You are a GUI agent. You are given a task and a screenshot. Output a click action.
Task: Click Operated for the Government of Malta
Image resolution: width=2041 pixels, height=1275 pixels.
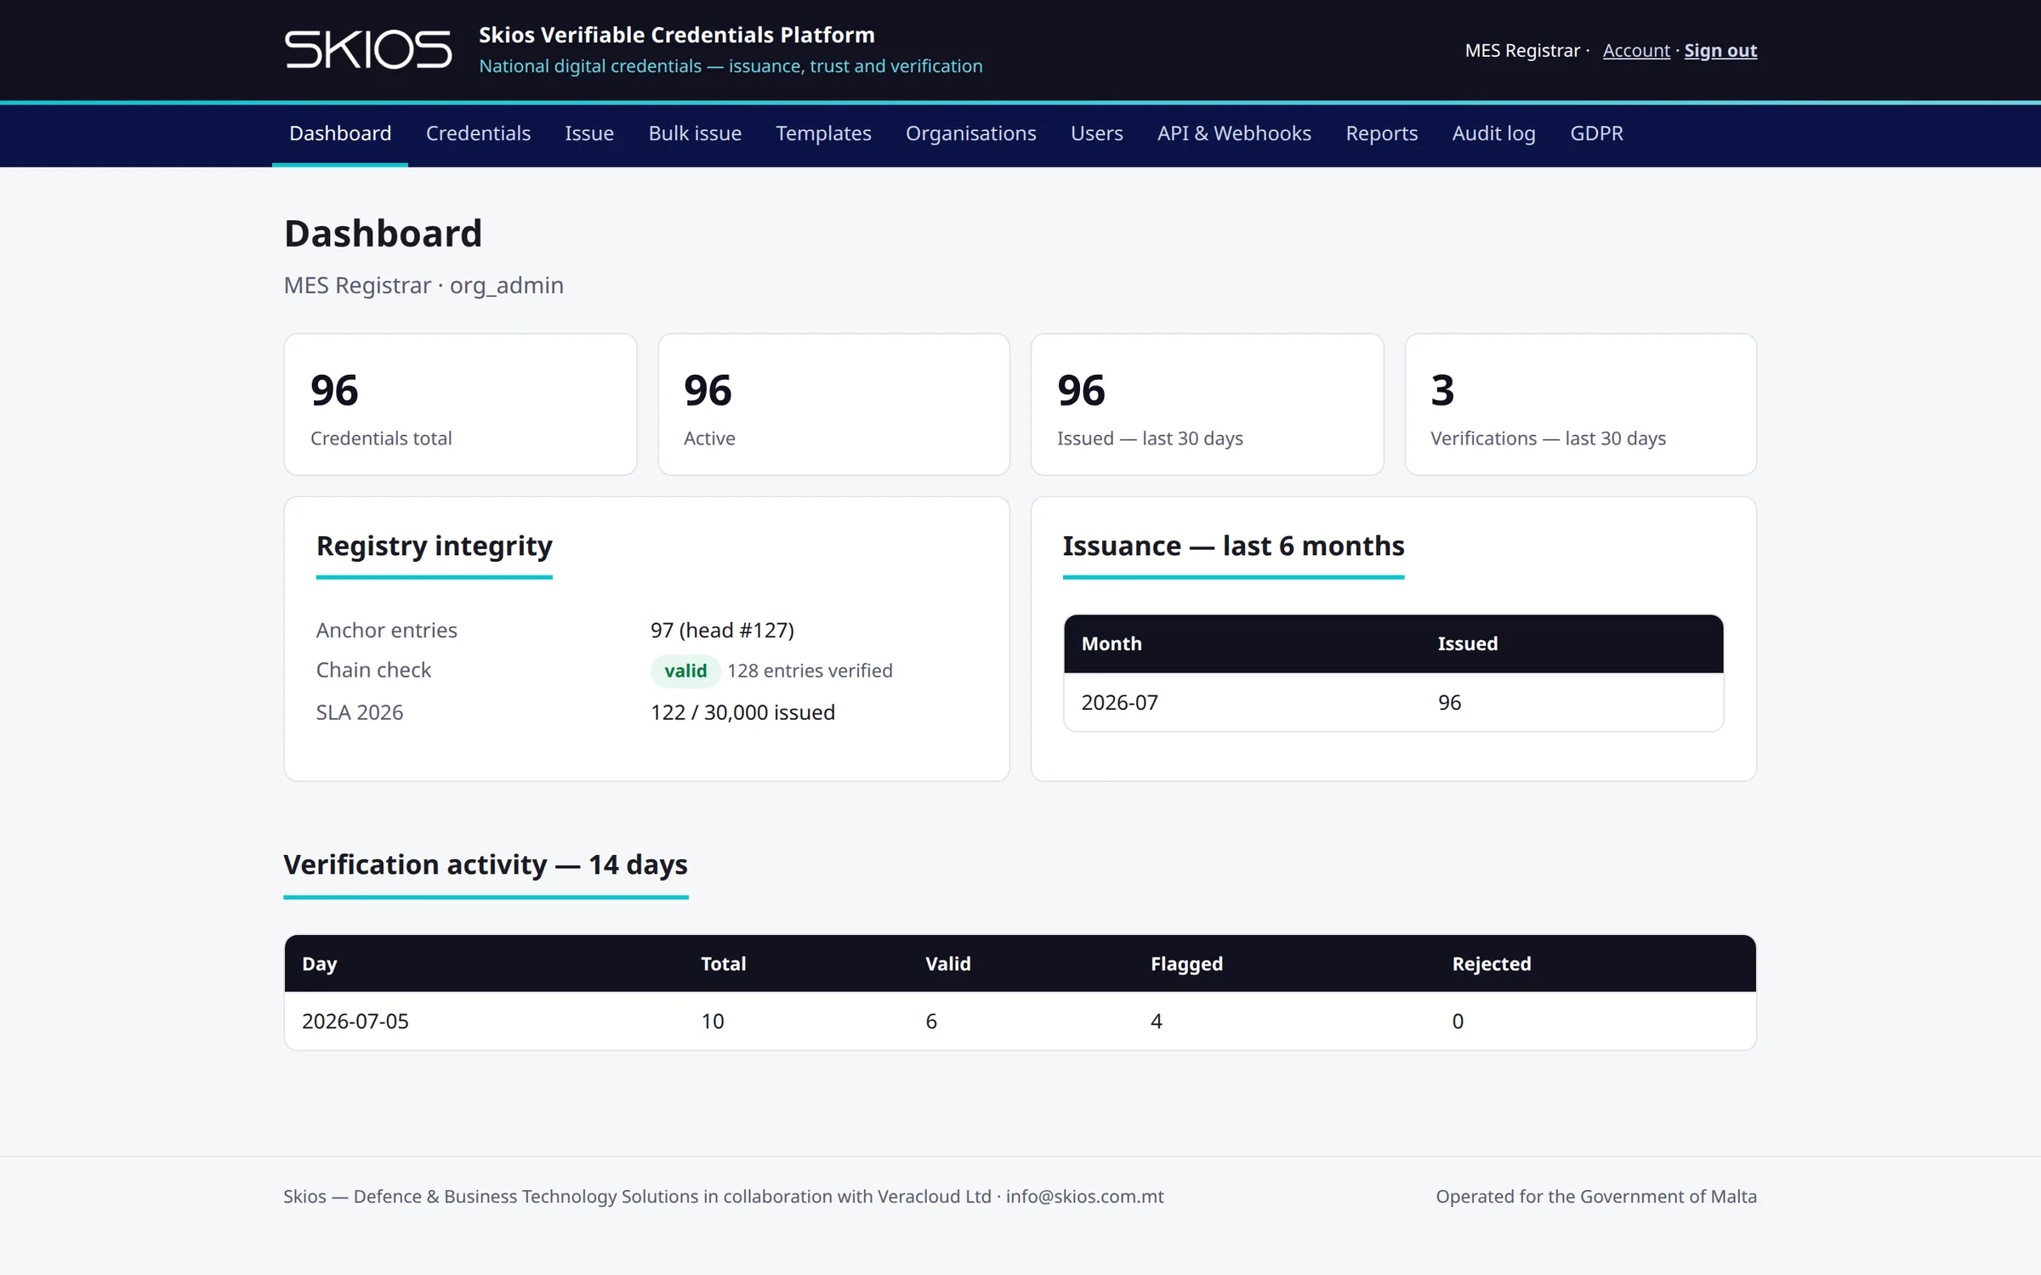[1596, 1197]
